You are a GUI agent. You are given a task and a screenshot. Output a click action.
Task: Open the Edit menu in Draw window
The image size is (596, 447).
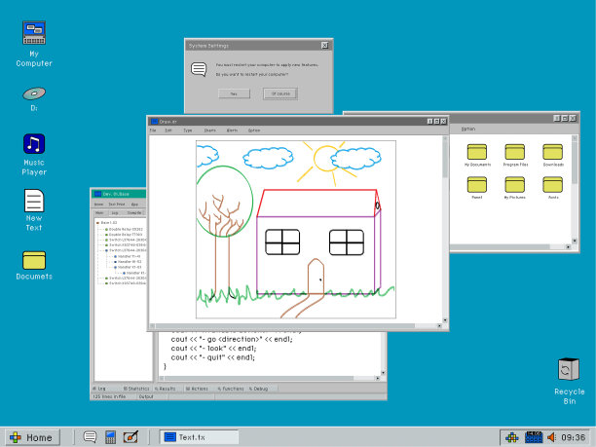coord(168,130)
